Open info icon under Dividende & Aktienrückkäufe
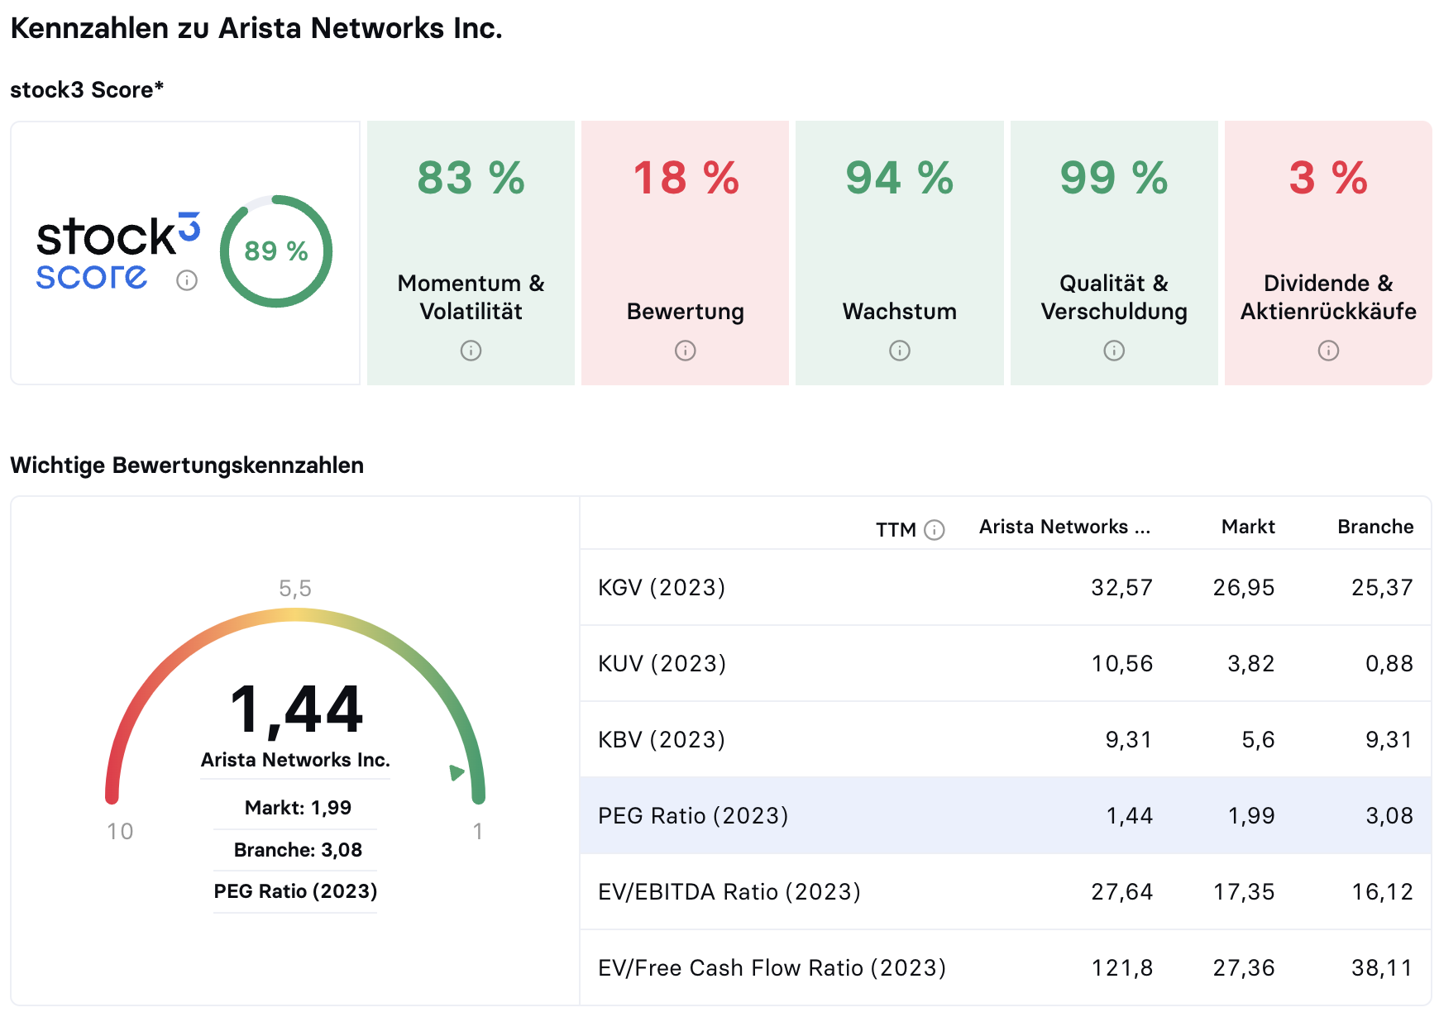Screen dimensions: 1439x1017 pyautogui.click(x=1328, y=351)
